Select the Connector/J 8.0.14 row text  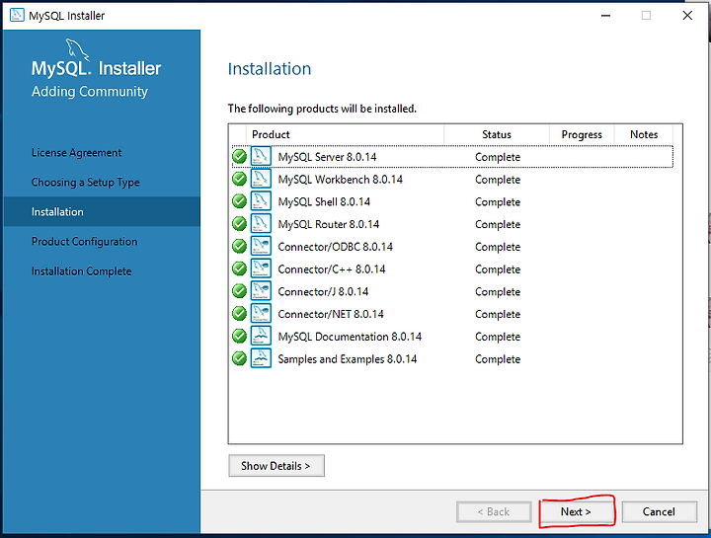pos(323,291)
